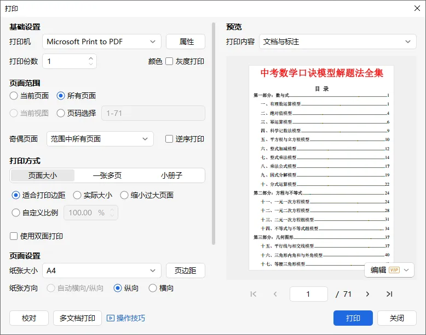Select 自定义比例 radio button
The height and width of the screenshot is (335, 426).
click(16, 213)
